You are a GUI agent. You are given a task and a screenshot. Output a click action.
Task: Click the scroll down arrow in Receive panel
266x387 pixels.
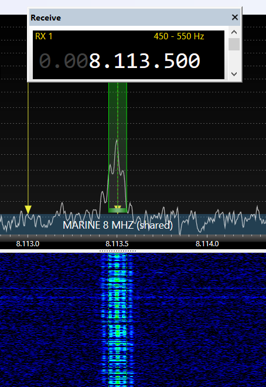click(x=234, y=74)
